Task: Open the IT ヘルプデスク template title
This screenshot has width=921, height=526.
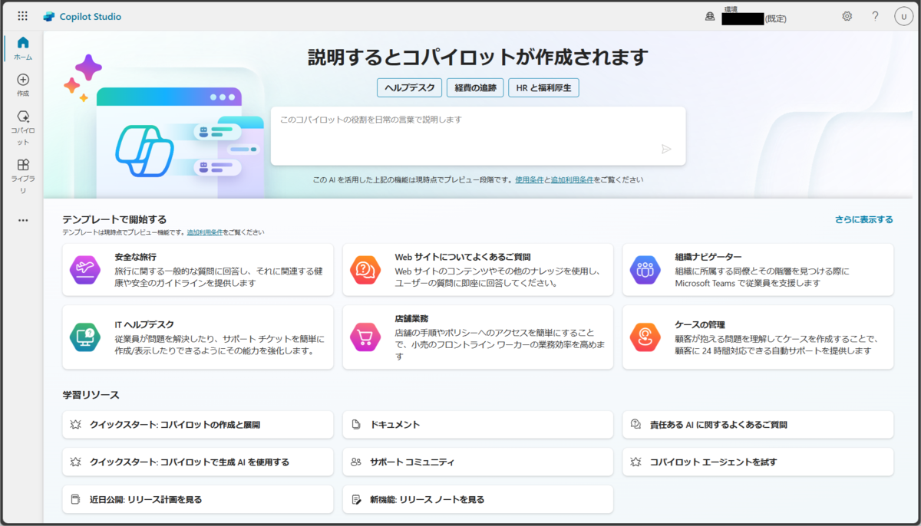Action: click(145, 324)
